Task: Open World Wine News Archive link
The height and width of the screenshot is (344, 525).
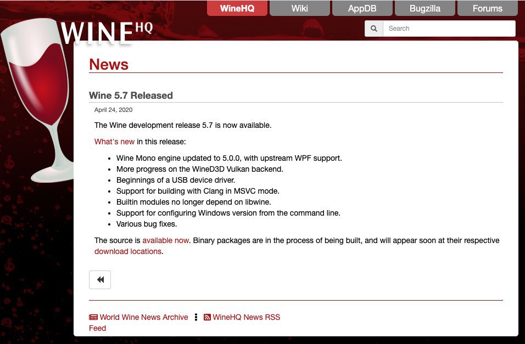Action: (x=144, y=317)
